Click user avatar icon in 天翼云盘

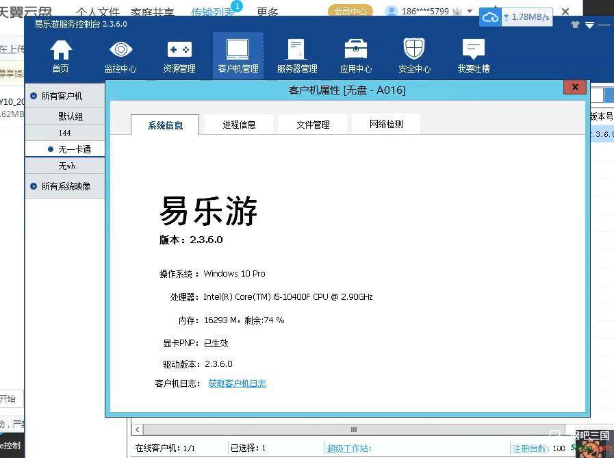click(x=391, y=12)
